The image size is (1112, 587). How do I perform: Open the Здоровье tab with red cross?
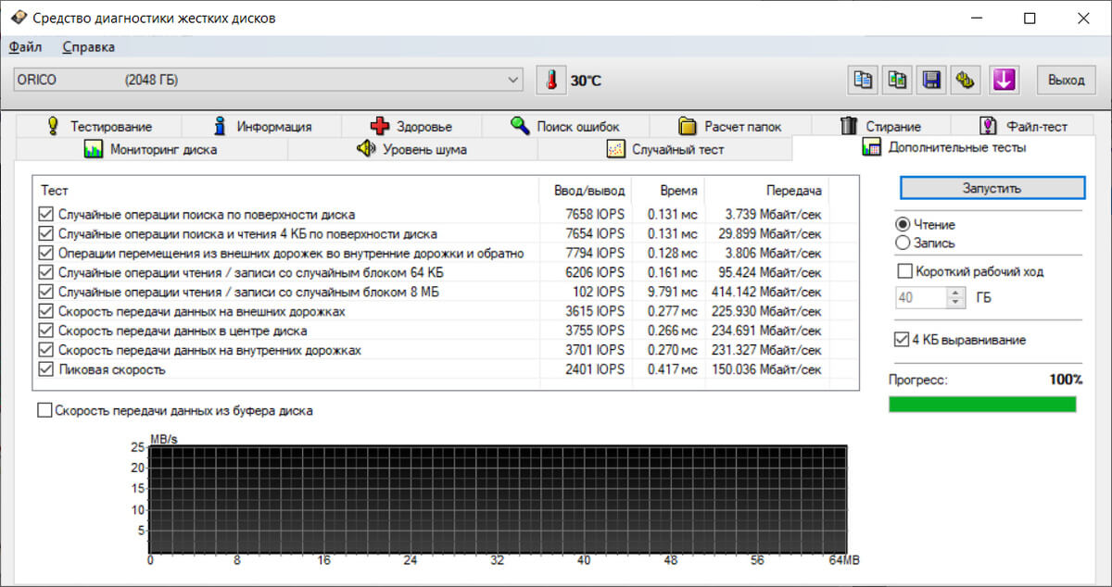coord(411,126)
